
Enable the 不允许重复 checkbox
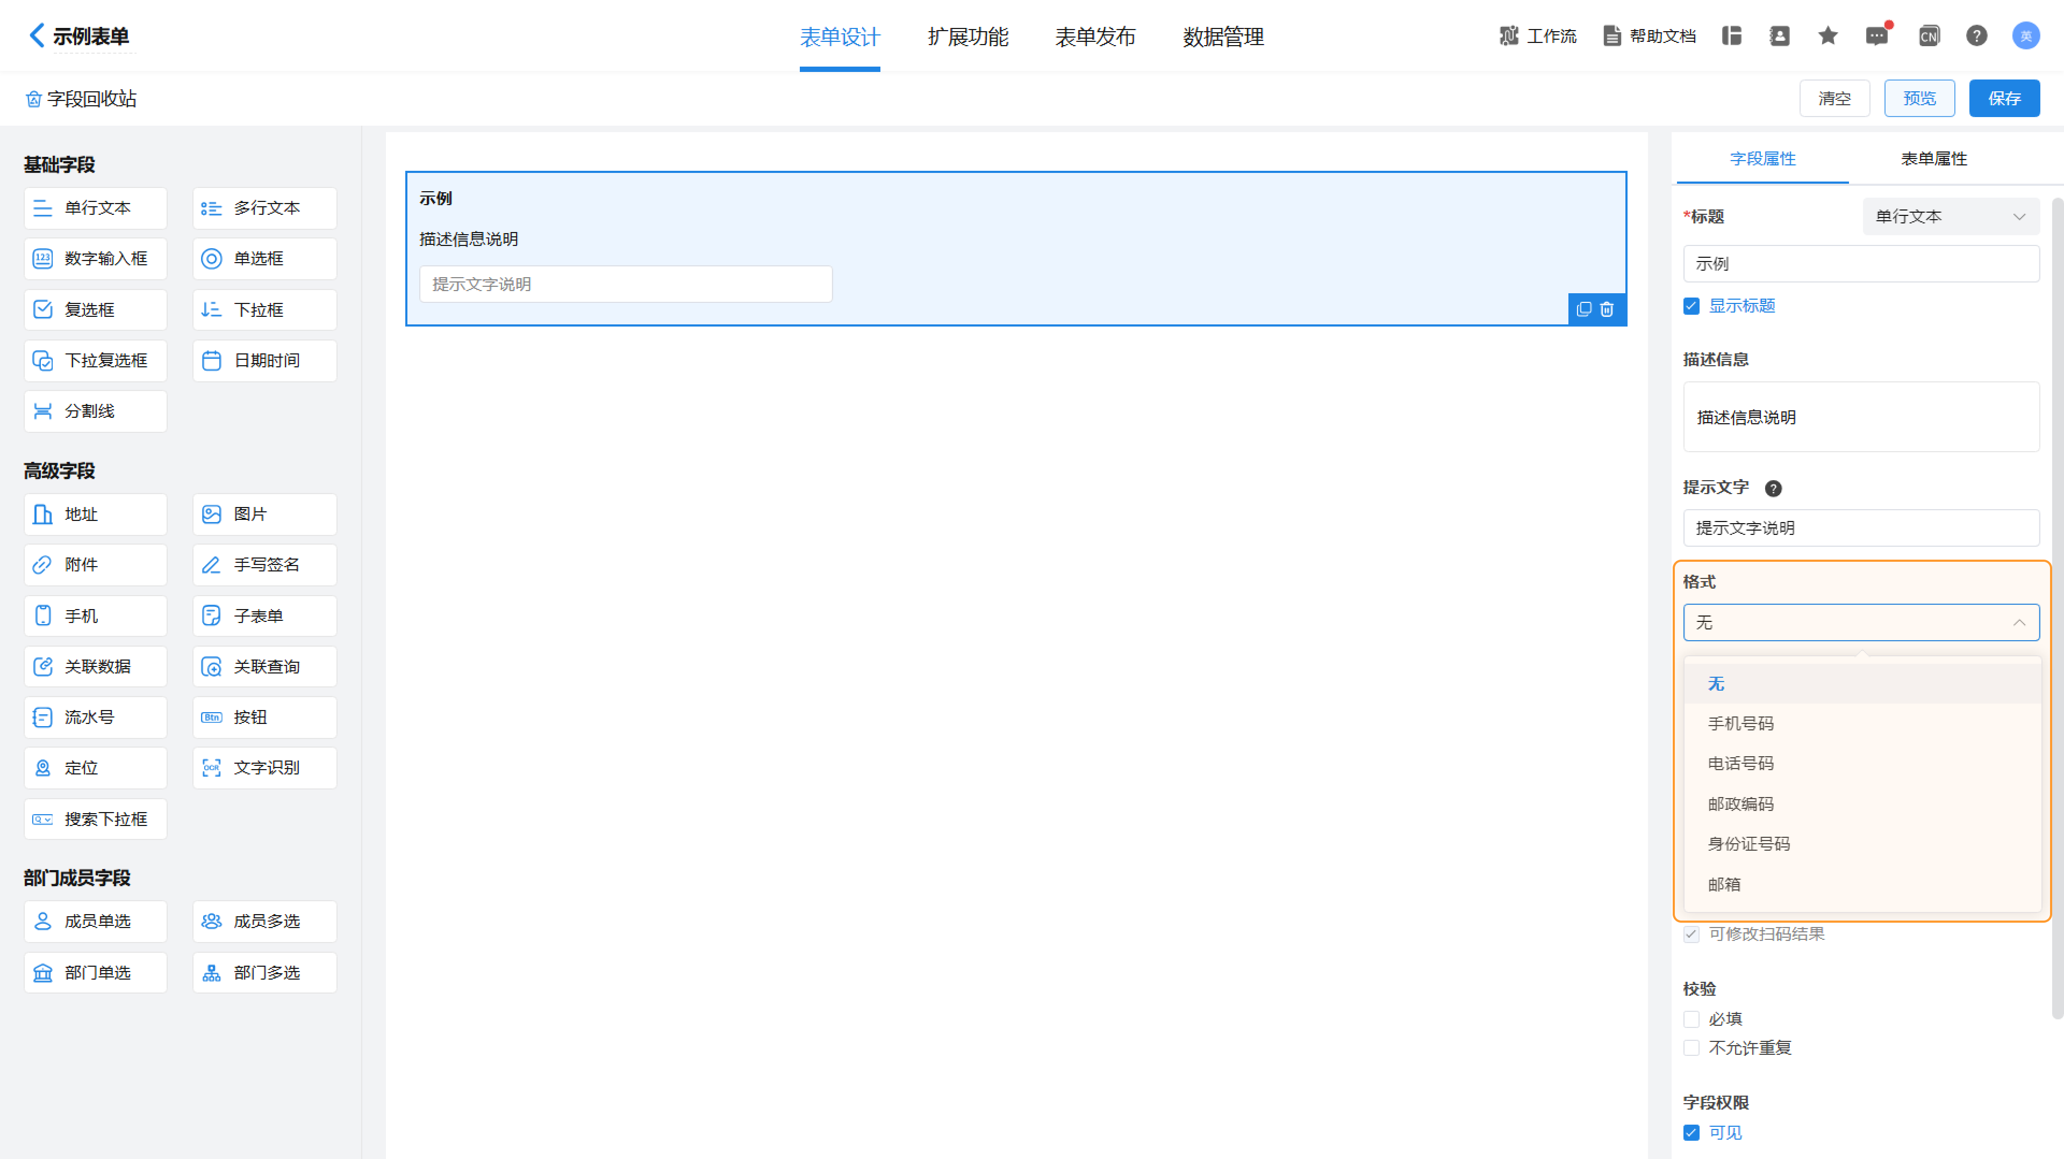pyautogui.click(x=1692, y=1048)
